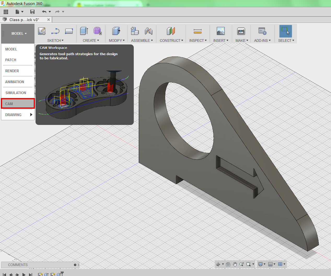
Task: Activate the Pan hand tool
Action: point(235,264)
